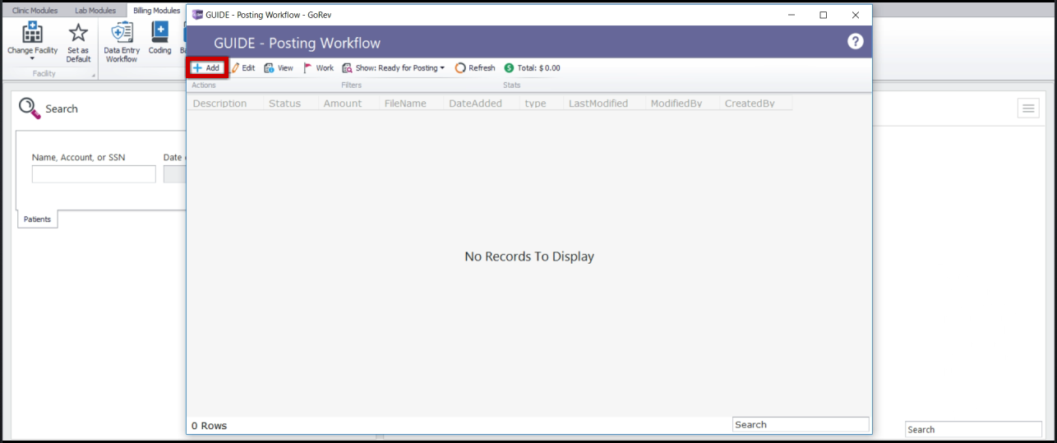Screen dimensions: 1057x443
Task: Click the No Records To Display message
Action: click(529, 256)
